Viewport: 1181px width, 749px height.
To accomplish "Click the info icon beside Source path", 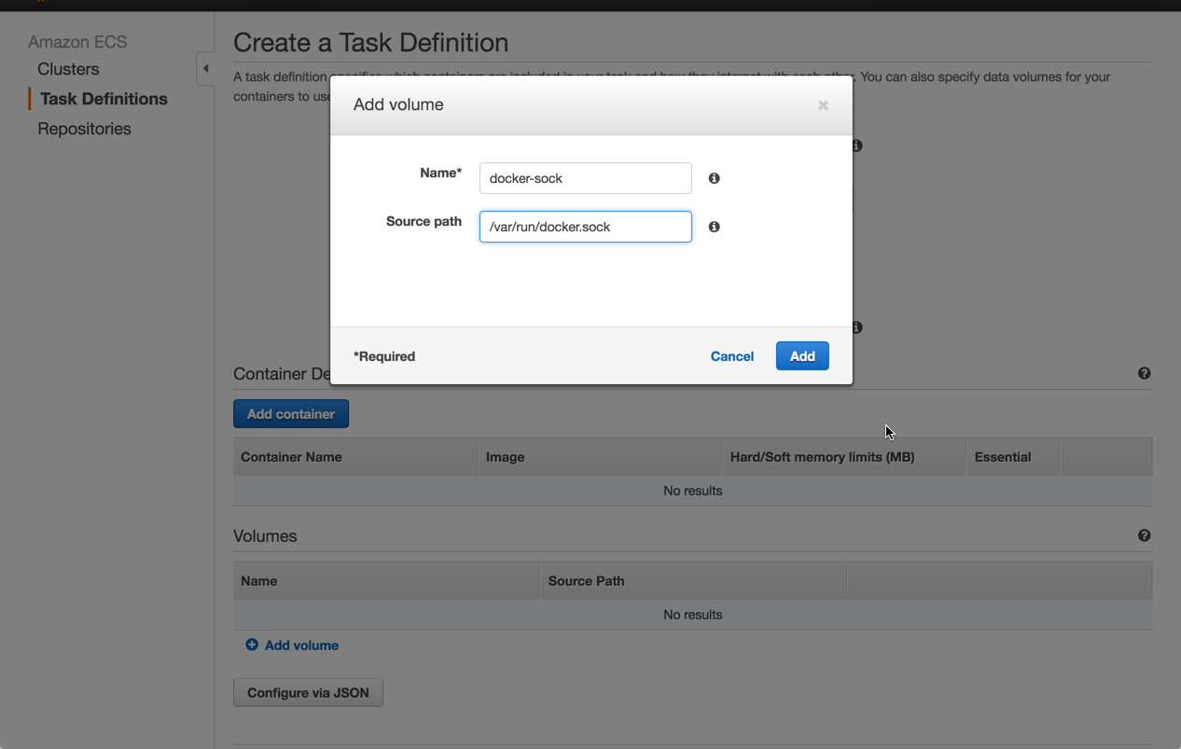I will (x=714, y=227).
